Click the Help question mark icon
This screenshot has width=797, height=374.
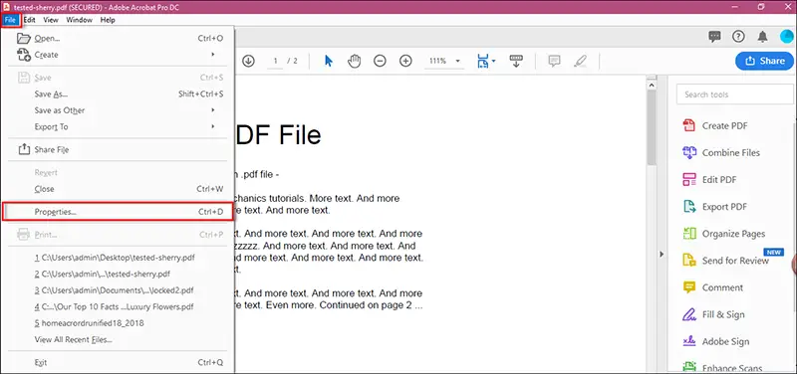(x=738, y=37)
